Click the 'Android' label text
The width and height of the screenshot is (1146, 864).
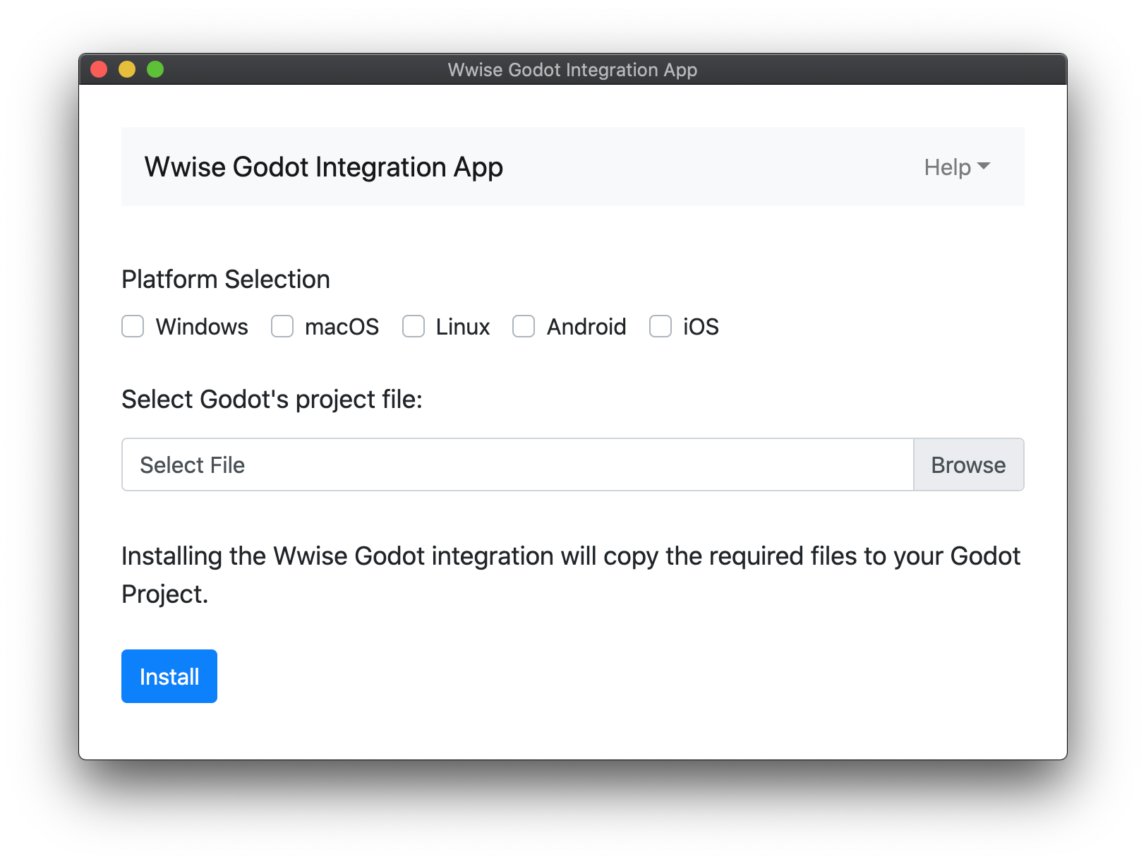pyautogui.click(x=586, y=327)
